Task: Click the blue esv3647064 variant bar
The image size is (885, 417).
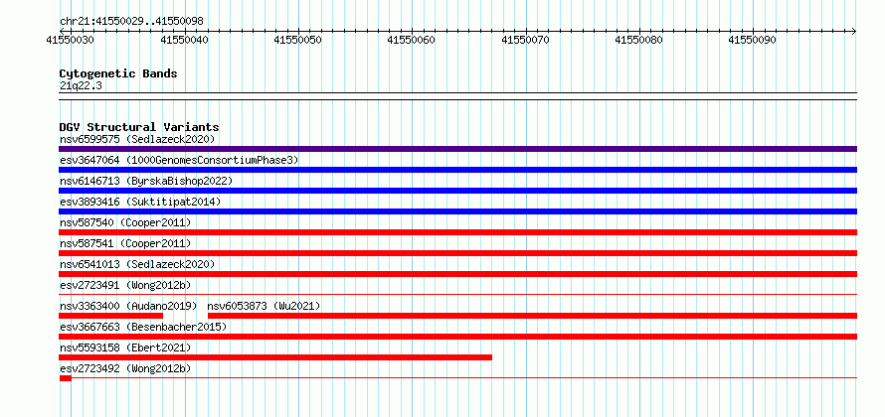Action: [x=457, y=170]
